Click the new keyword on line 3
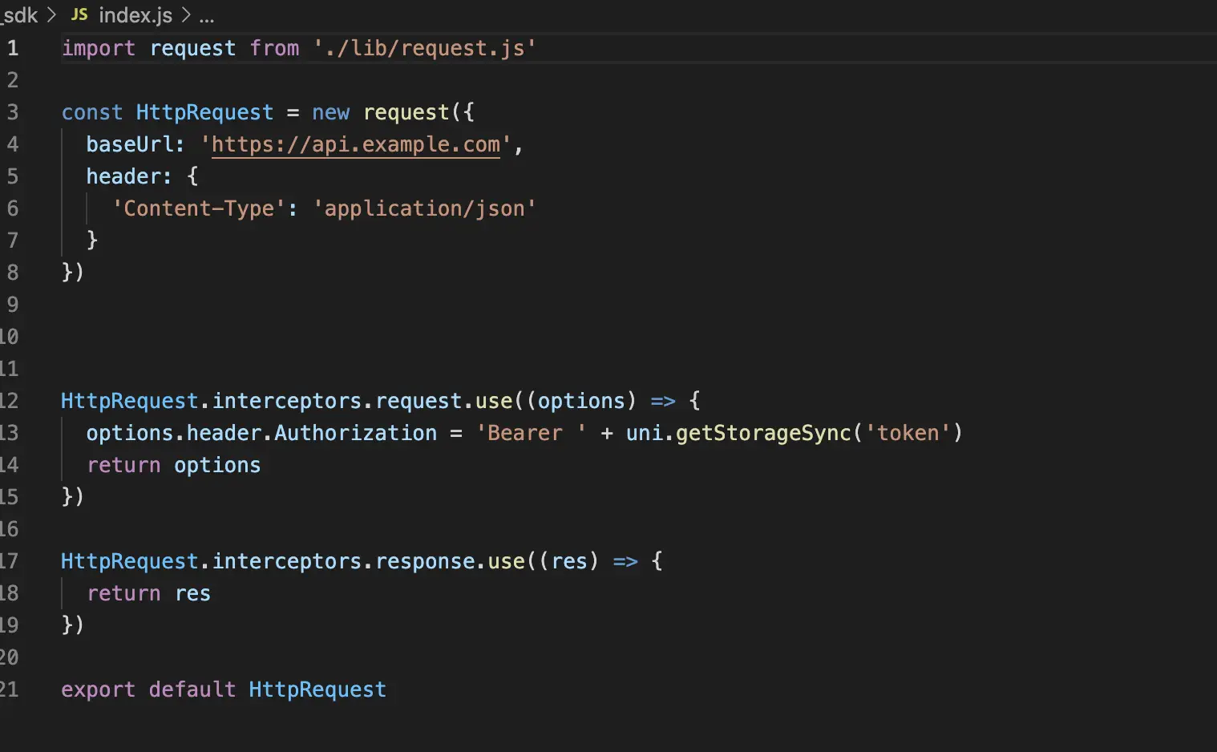This screenshot has width=1217, height=752. 330,112
